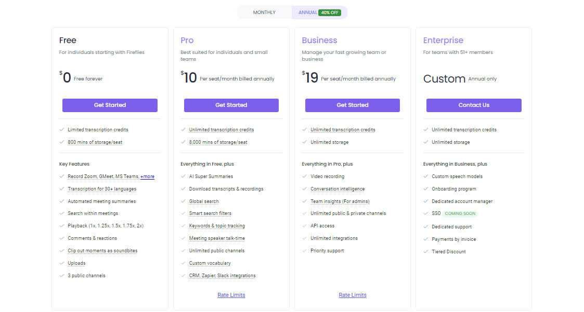Click Conversation intelligence feature text
Screen dimensions: 584x312
[338, 189]
